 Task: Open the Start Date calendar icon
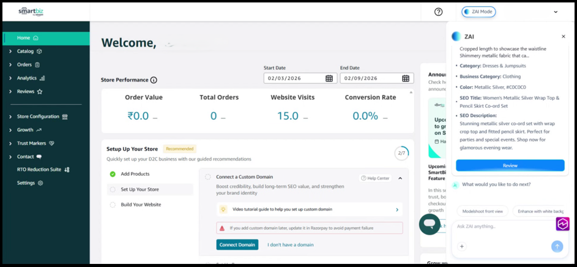point(329,78)
